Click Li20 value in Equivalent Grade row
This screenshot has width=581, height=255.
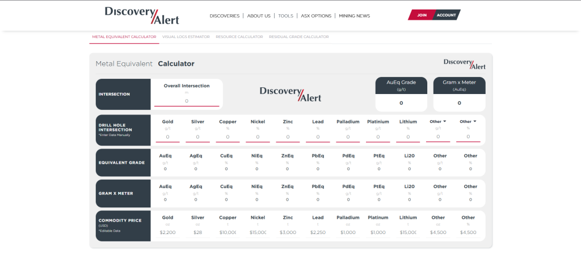pos(410,169)
